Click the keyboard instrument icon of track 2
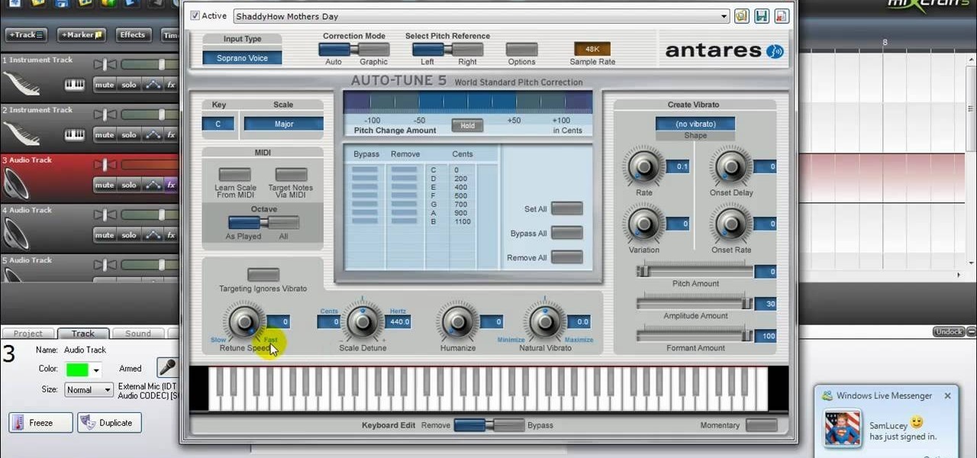Image resolution: width=977 pixels, height=458 pixels. [x=22, y=134]
